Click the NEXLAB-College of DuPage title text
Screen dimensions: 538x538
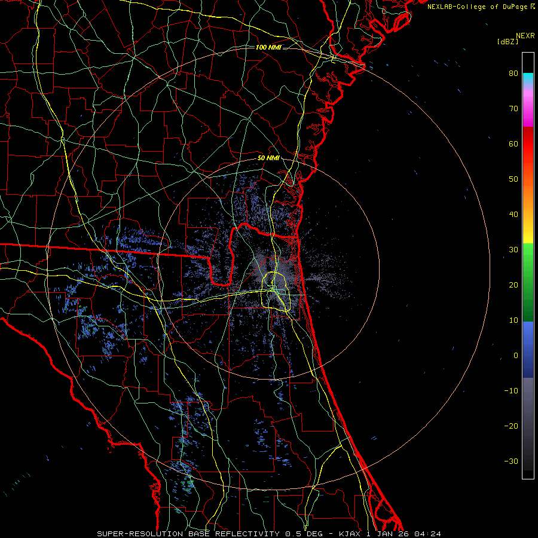click(x=477, y=7)
